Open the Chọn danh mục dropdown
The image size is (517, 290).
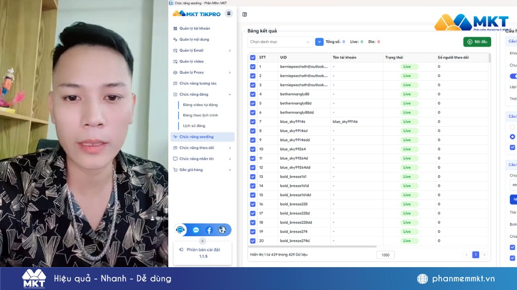coord(280,42)
